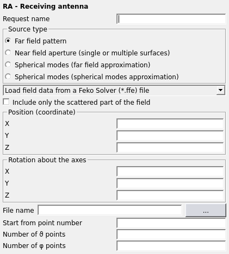Select the Far field pattern radio button
The image size is (229, 254).
click(8, 41)
